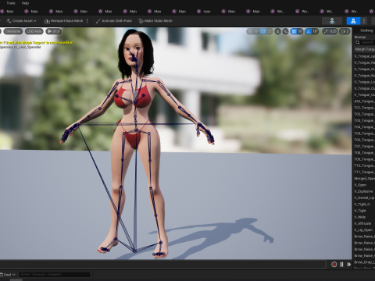
Task: Select the V_Dental_Lip morph target row
Action: [x=364, y=197]
